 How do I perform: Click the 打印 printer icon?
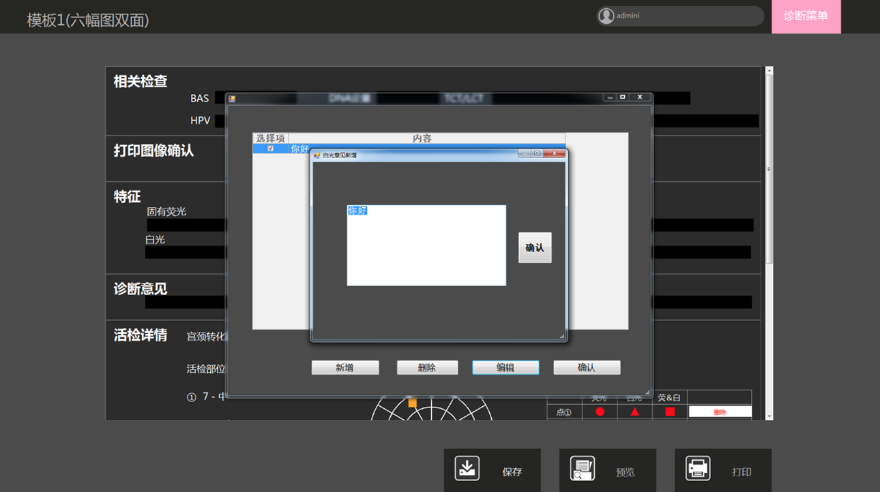point(698,469)
